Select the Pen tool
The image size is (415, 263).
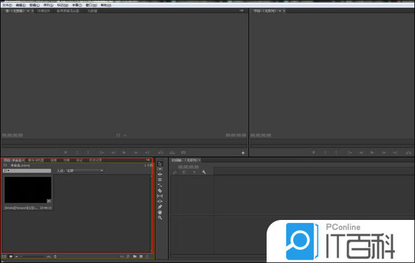pos(160,207)
